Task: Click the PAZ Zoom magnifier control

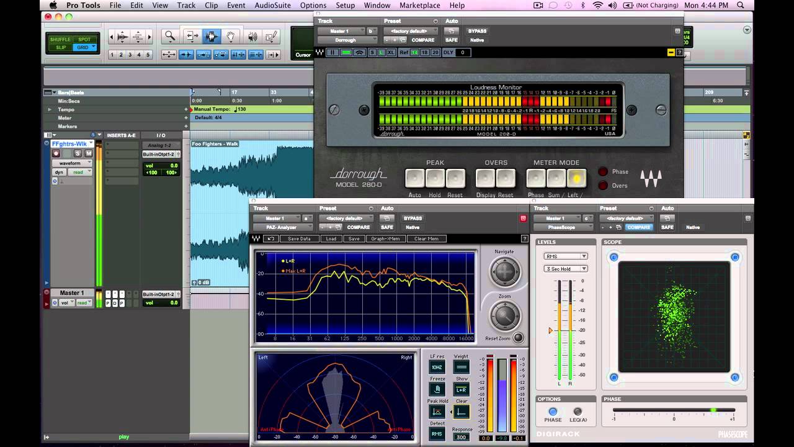Action: [504, 317]
